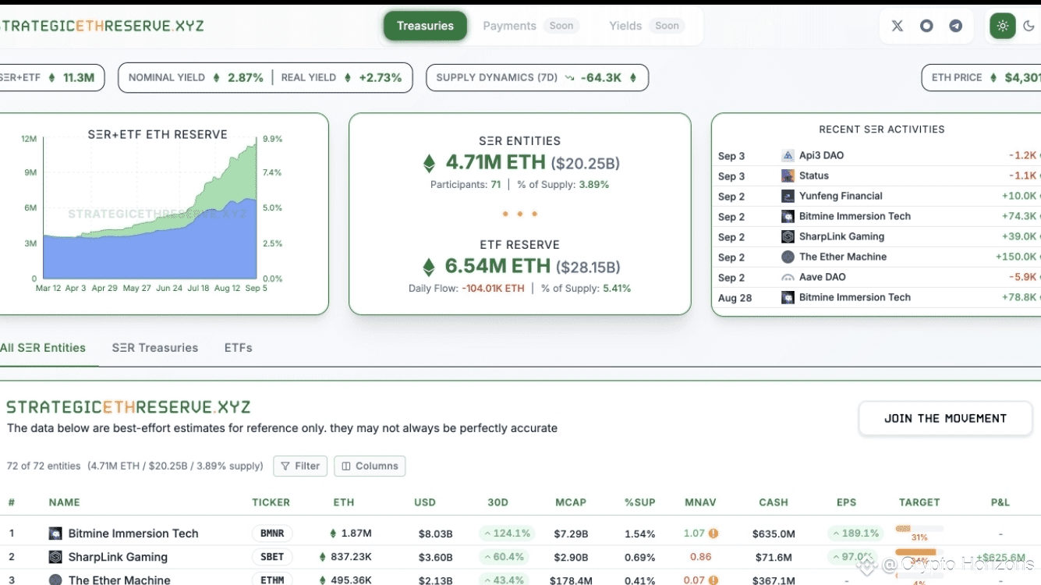Open the ETFs tab
The width and height of the screenshot is (1041, 585).
pos(238,348)
